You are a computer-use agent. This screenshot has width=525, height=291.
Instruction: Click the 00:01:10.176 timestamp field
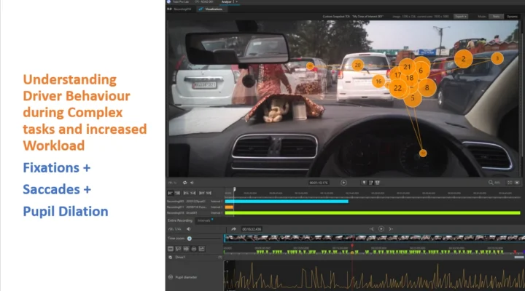click(319, 183)
